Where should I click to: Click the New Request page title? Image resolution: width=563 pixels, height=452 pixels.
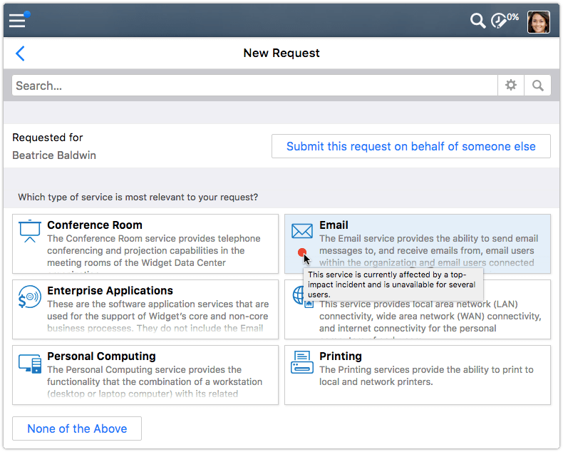[x=281, y=53]
